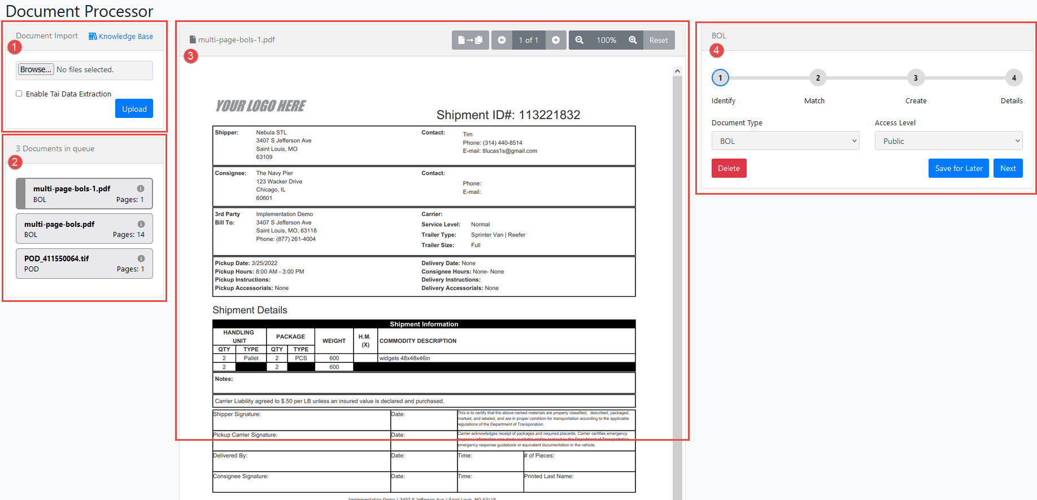The height and width of the screenshot is (500, 1037).
Task: Click the Next button
Action: pos(1008,168)
